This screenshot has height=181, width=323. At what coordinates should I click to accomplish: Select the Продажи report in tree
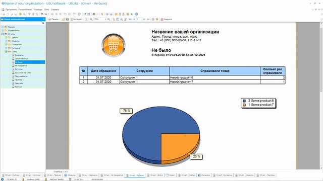[19, 83]
